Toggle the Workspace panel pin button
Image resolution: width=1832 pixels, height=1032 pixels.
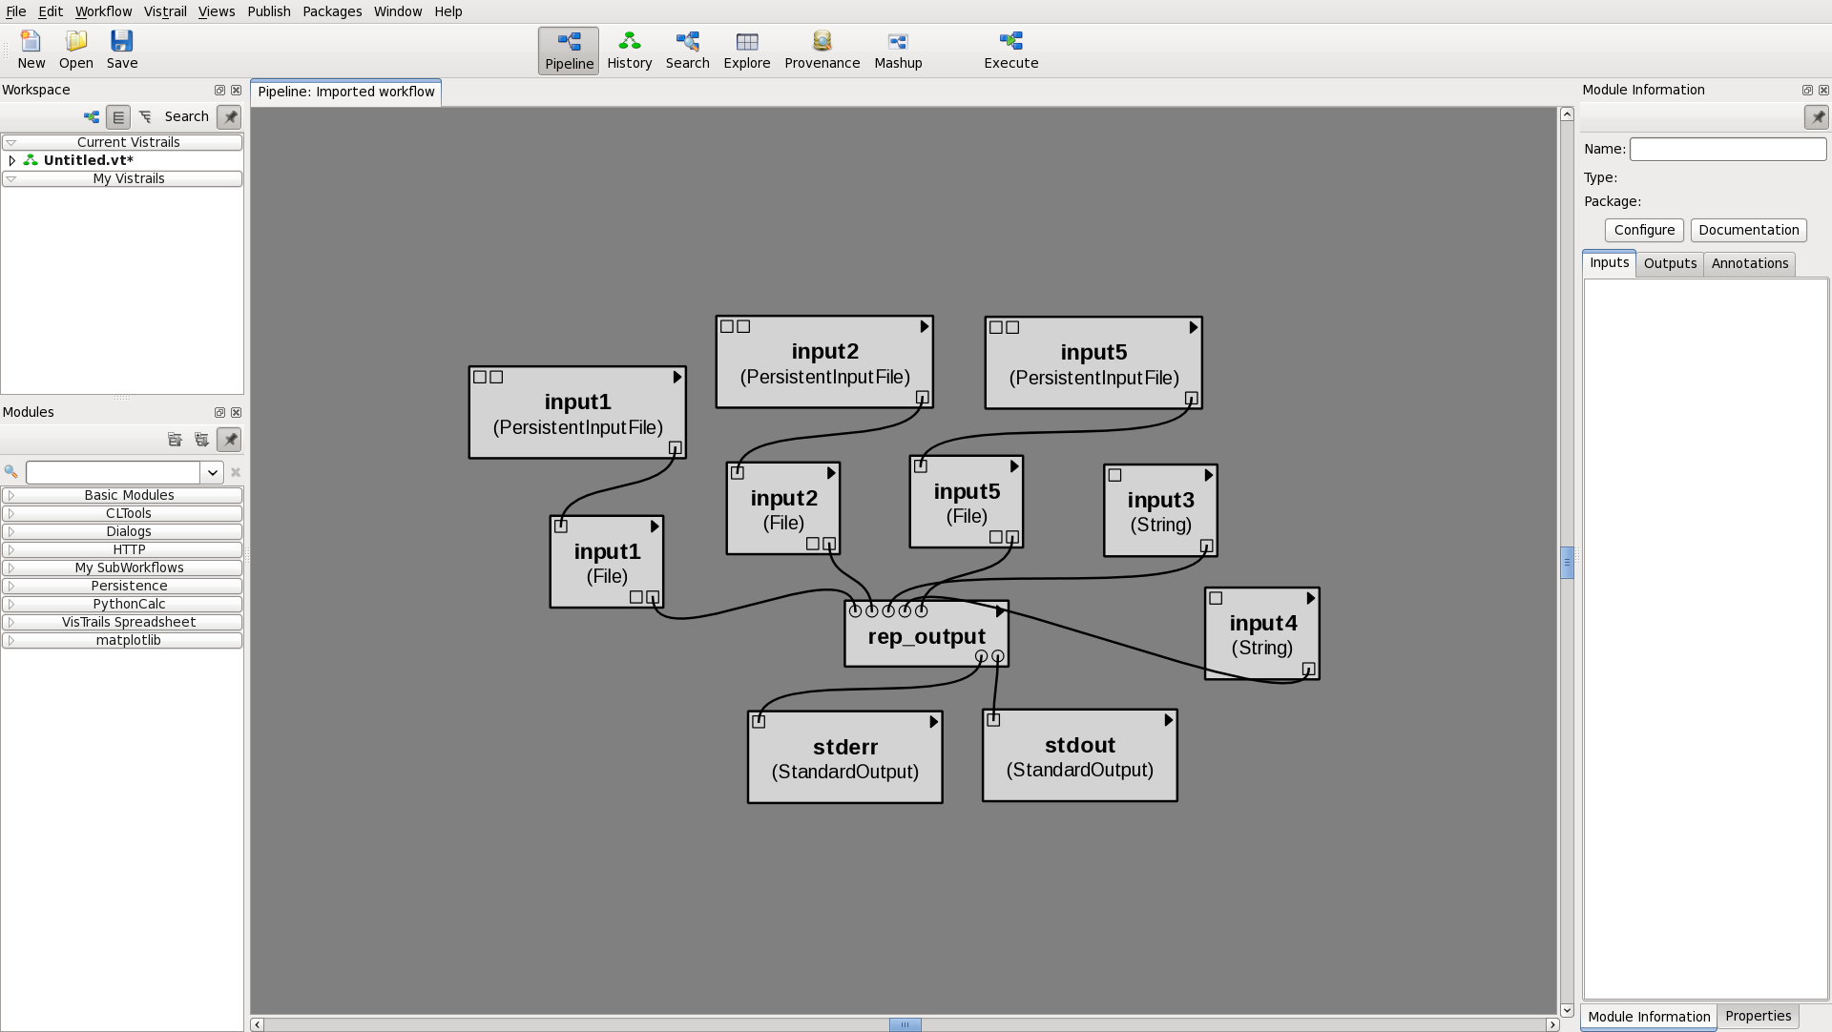(x=229, y=116)
